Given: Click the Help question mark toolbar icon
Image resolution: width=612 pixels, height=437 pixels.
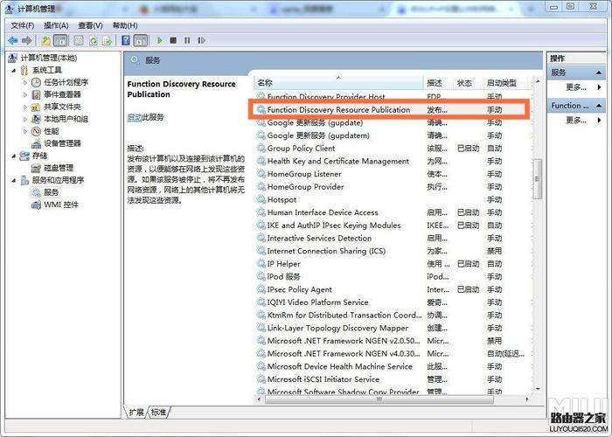Looking at the screenshot, I should [127, 40].
